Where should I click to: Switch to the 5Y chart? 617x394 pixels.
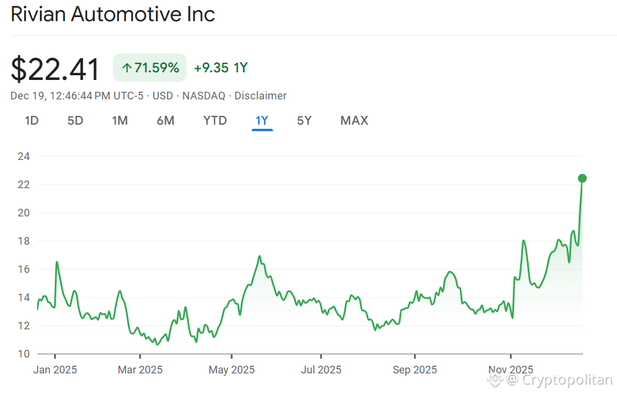304,120
